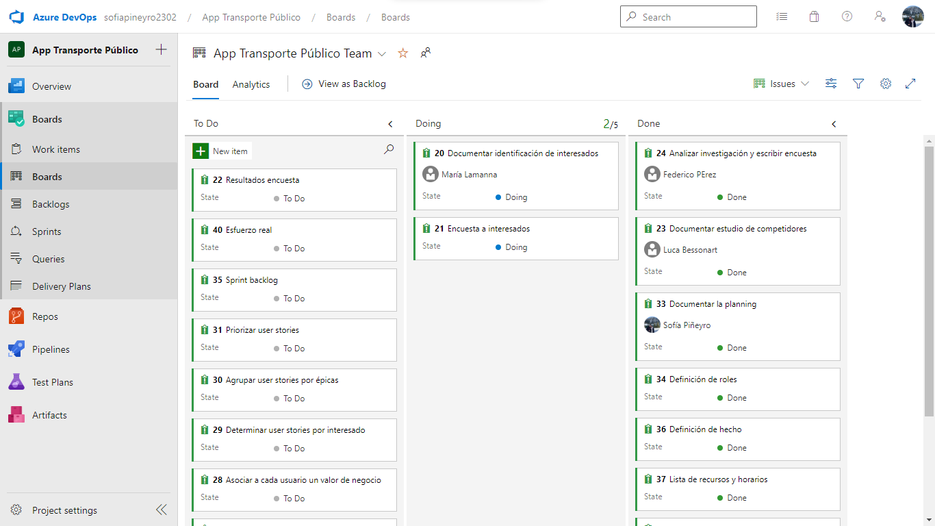The width and height of the screenshot is (935, 526).
Task: Switch to the Analytics tab
Action: [x=251, y=84]
